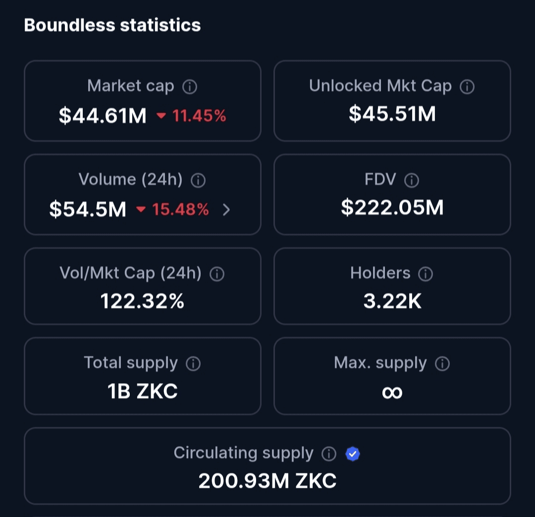Click the Boundless statistics heading
Screen dimensions: 535x517
[112, 25]
